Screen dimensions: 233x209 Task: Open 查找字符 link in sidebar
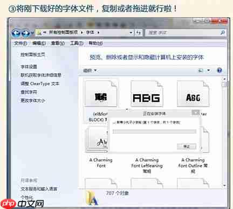pyautogui.click(x=29, y=92)
